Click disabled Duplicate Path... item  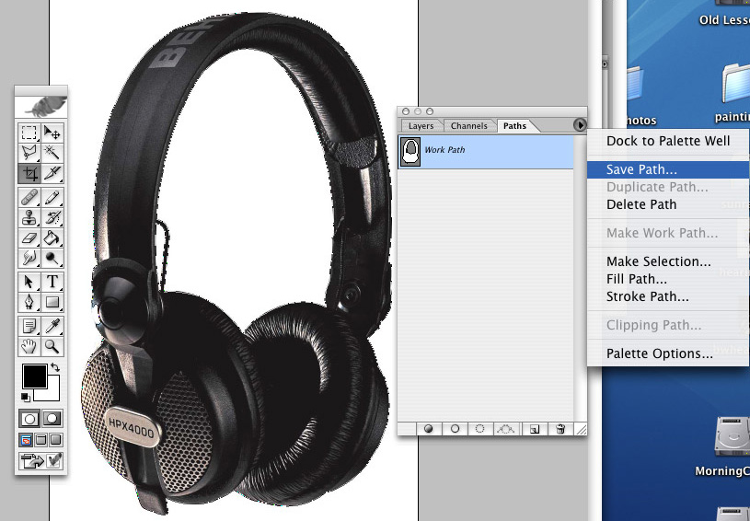click(x=668, y=187)
